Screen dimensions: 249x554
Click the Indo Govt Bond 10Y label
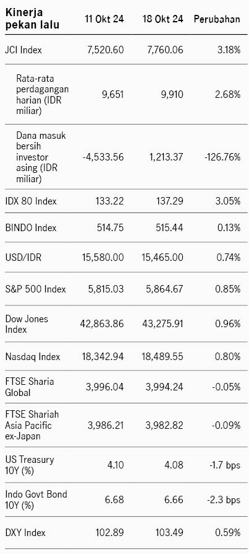(x=36, y=499)
